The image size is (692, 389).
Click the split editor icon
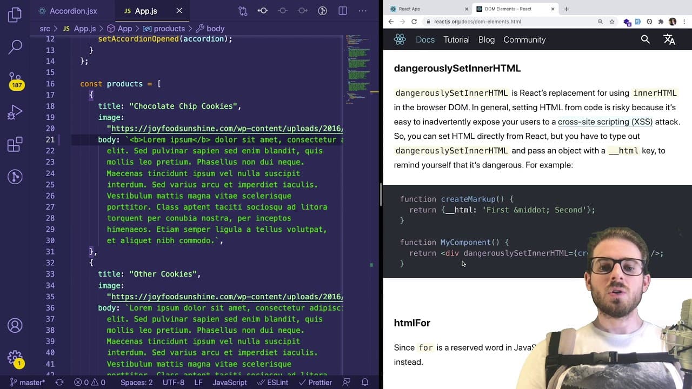click(342, 11)
